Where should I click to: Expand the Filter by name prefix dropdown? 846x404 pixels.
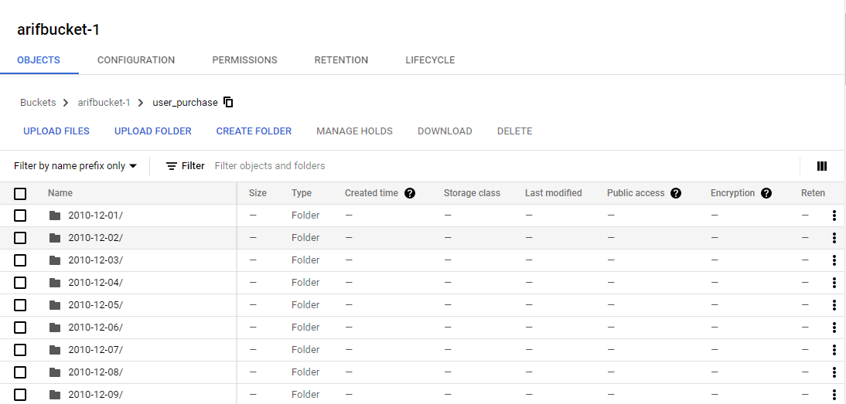pyautogui.click(x=76, y=166)
